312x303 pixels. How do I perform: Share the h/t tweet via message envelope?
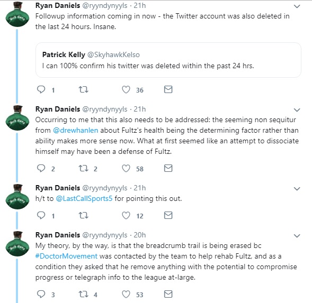click(x=168, y=215)
